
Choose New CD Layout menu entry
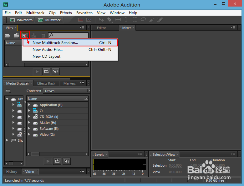pos(70,56)
